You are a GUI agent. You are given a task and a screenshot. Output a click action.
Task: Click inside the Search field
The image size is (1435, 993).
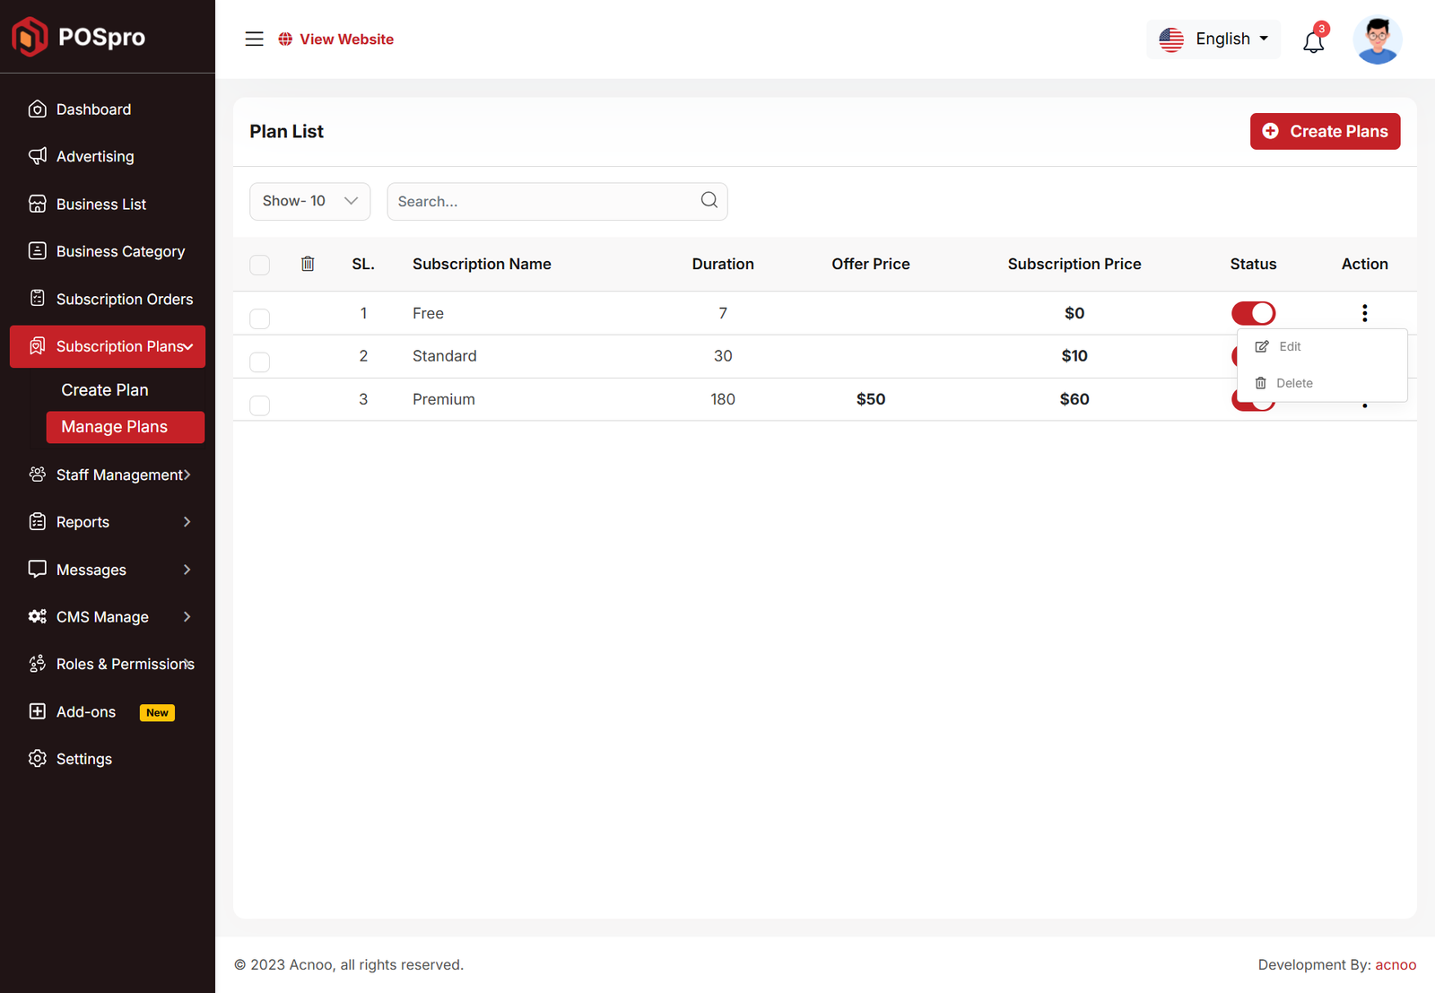[543, 202]
